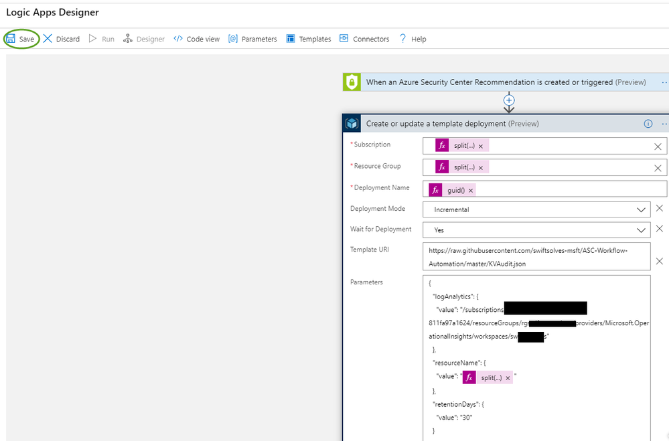Click the Save button label
This screenshot has width=669, height=441.
coord(27,39)
